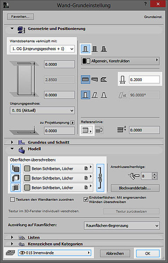Open Allgemein, Konstruktion building material menu
This screenshot has height=263, width=168.
coord(120,61)
